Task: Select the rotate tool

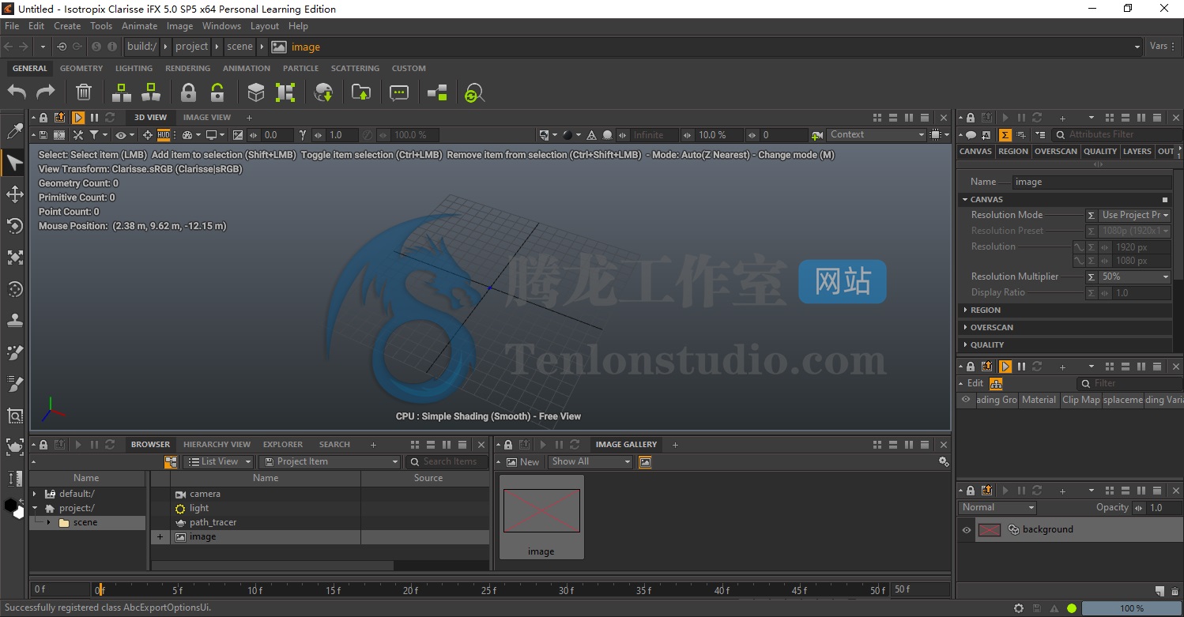Action: point(14,226)
